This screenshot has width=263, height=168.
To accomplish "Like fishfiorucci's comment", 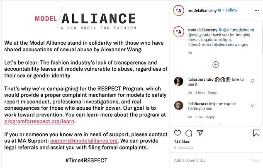I will pyautogui.click(x=256, y=106).
